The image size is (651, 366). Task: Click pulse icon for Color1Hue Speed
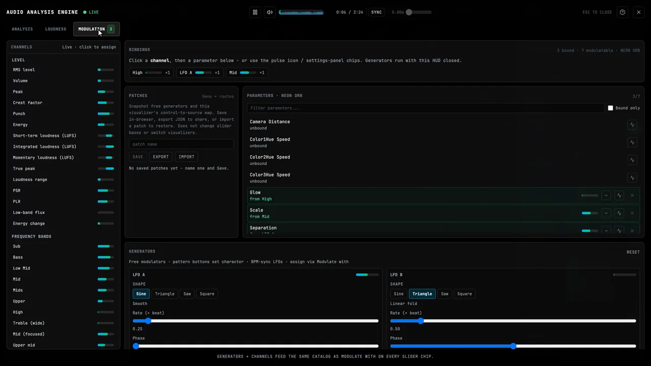tap(632, 142)
